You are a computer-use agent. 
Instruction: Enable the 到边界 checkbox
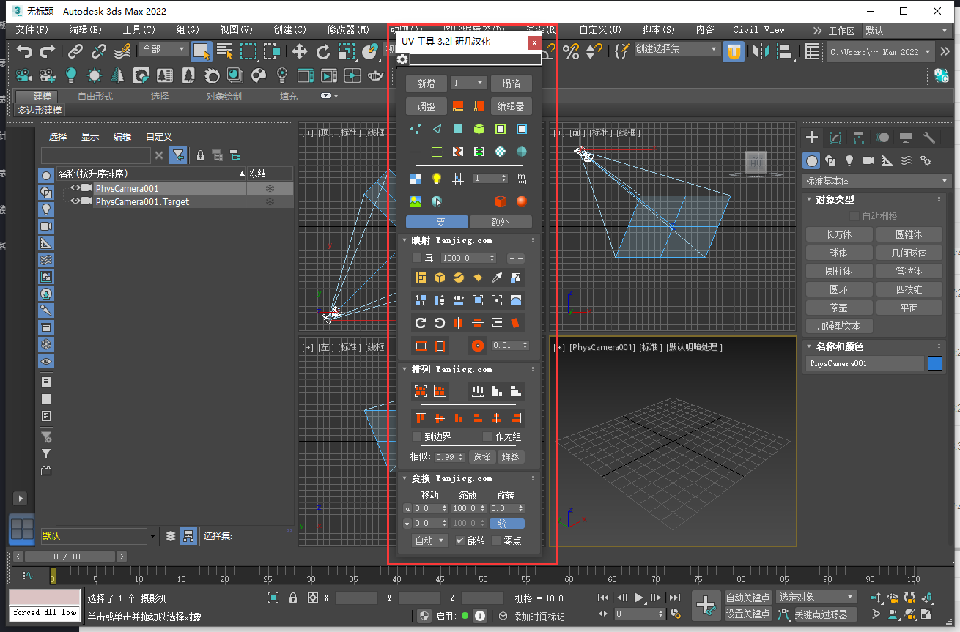417,436
